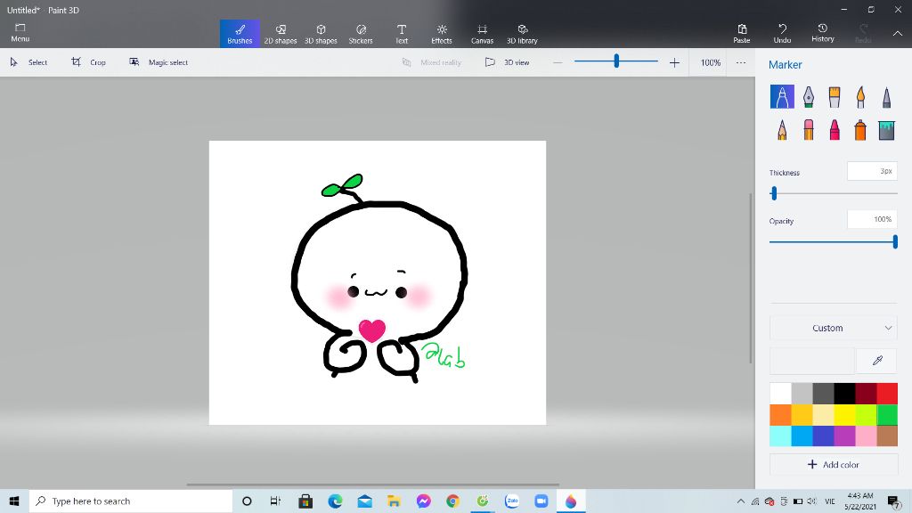Open the Effects tab

tap(442, 33)
